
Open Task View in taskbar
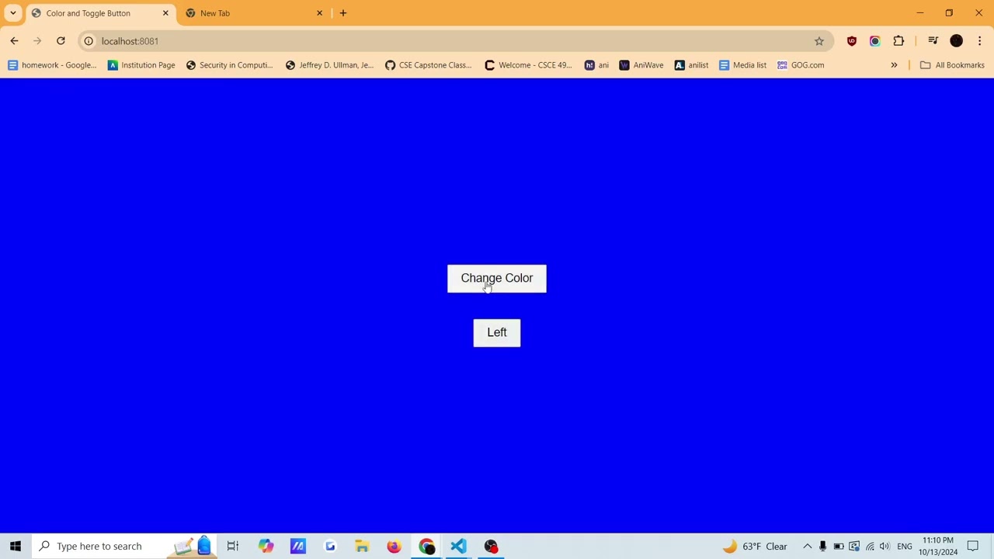[233, 547]
